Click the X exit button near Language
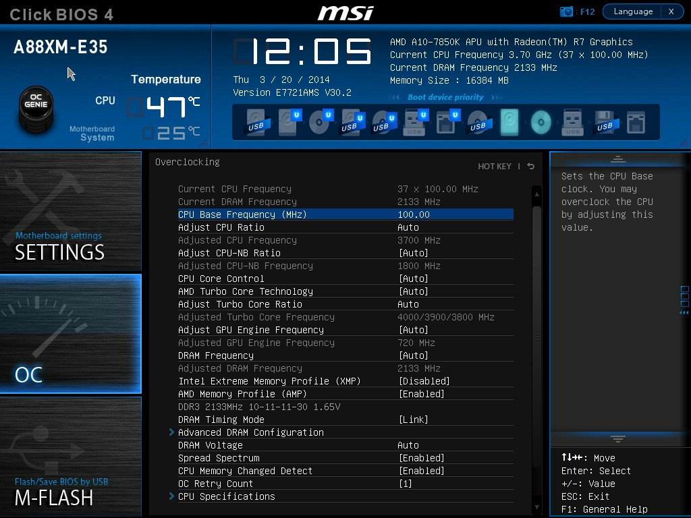The width and height of the screenshot is (691, 518). pos(671,11)
